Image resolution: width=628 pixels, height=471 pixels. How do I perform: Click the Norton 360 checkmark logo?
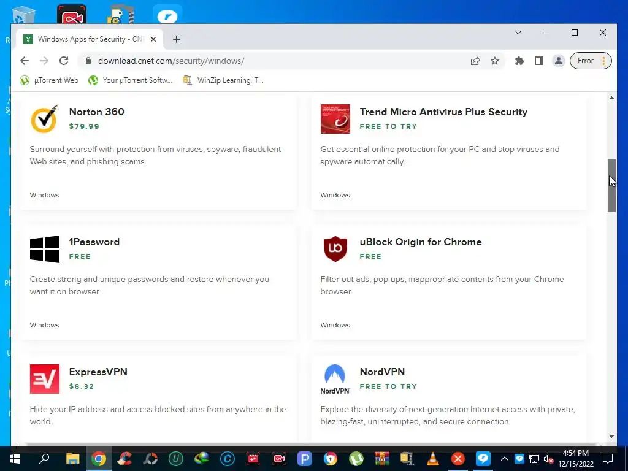coord(44,119)
